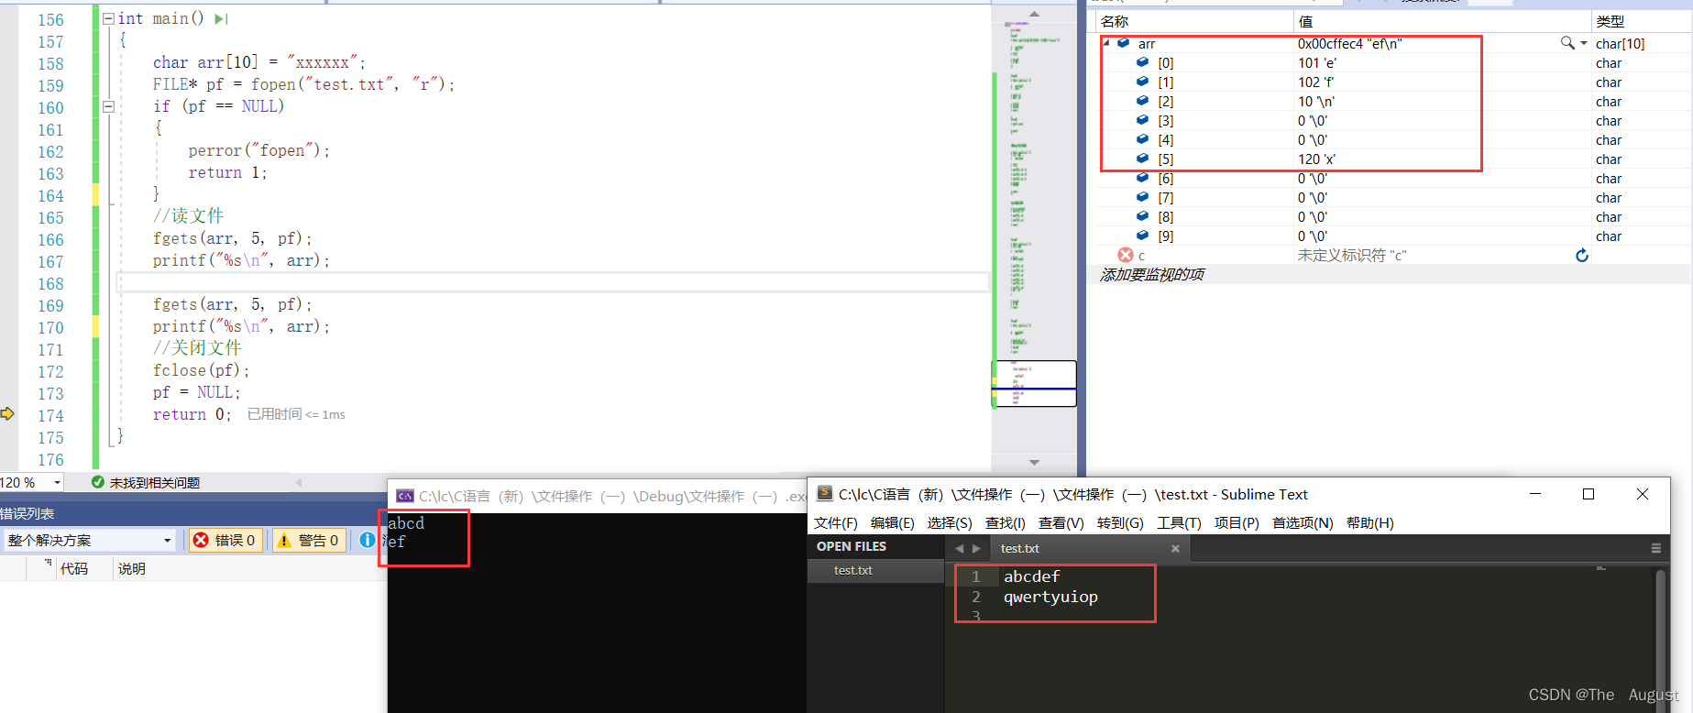Click the 代码 column header in error list
1693x713 pixels.
tap(74, 568)
